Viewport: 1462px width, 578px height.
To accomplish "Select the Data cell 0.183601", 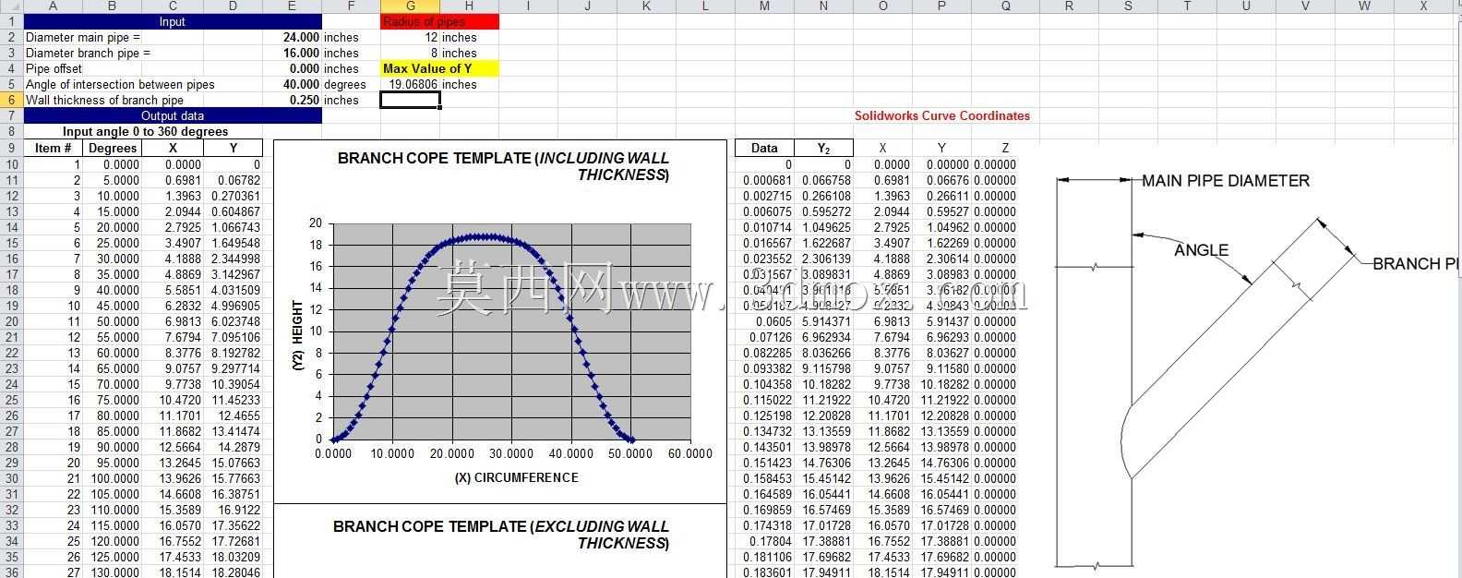I will (764, 572).
